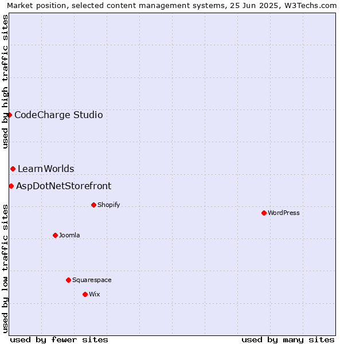Click the 'used by fewer sites' axis label
This screenshot has width=344, height=344.
pos(59,340)
